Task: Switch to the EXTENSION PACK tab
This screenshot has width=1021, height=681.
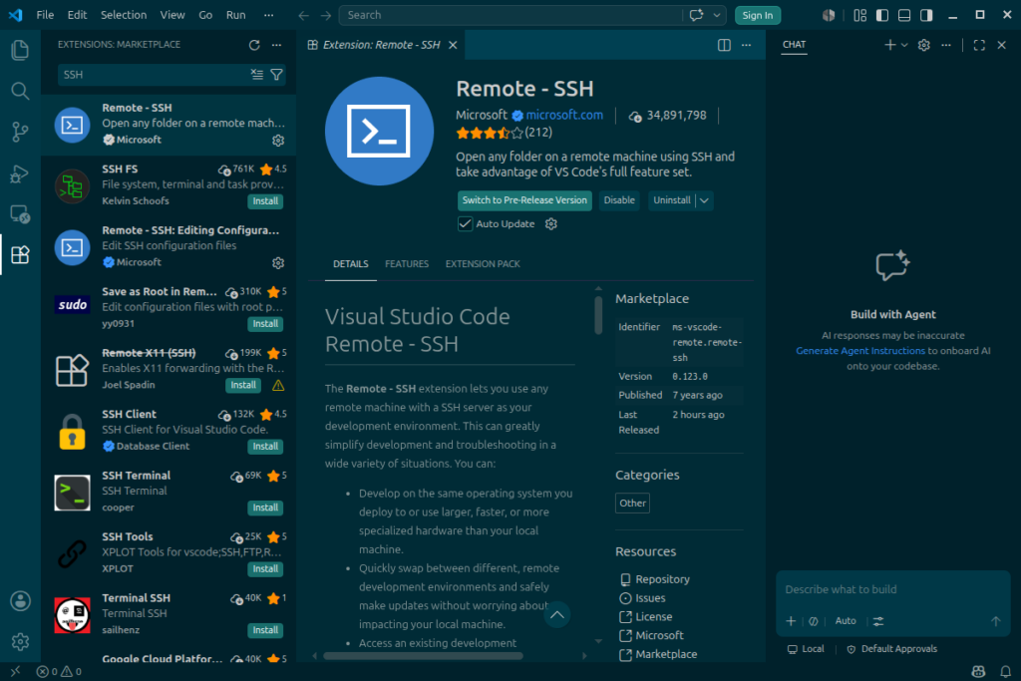Action: point(483,264)
